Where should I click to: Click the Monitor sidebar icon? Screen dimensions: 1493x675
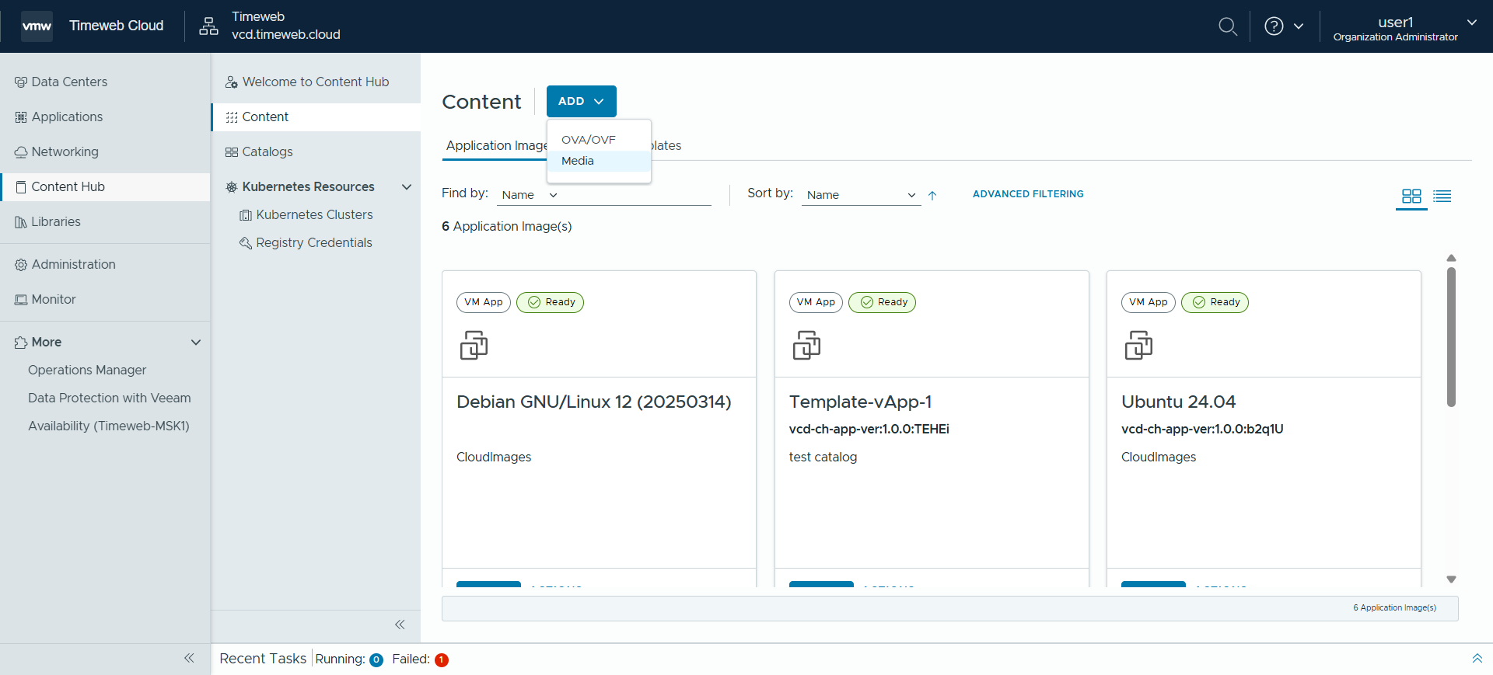(x=21, y=300)
